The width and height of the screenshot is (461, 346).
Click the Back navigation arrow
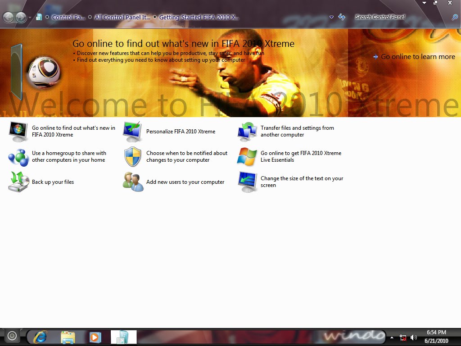coord(8,18)
